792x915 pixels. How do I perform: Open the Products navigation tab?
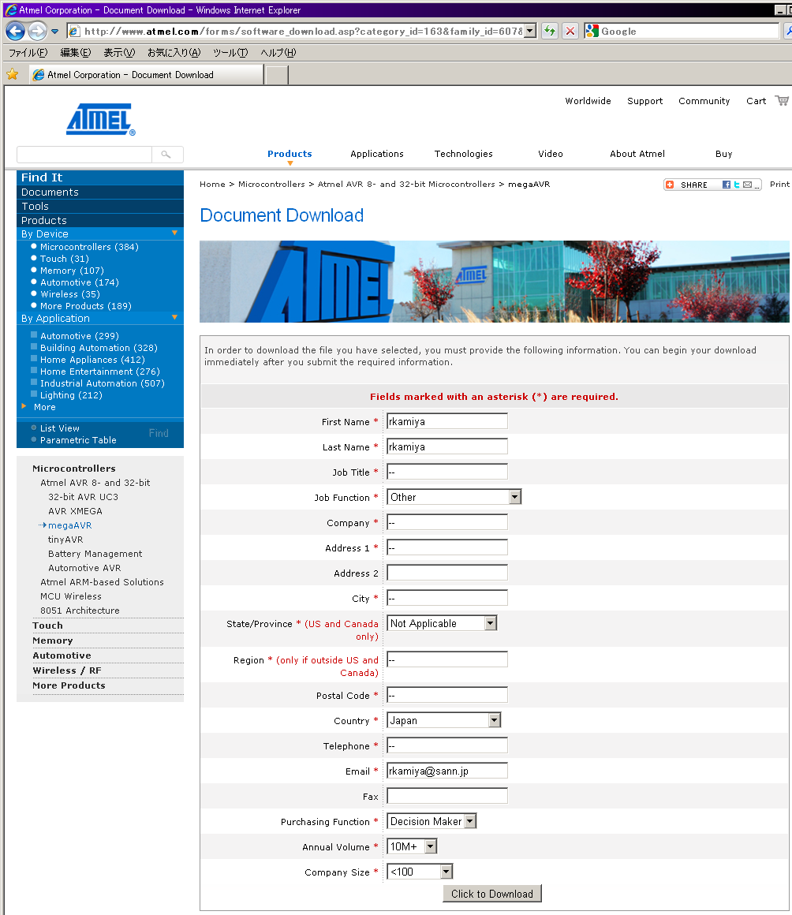[x=290, y=154]
